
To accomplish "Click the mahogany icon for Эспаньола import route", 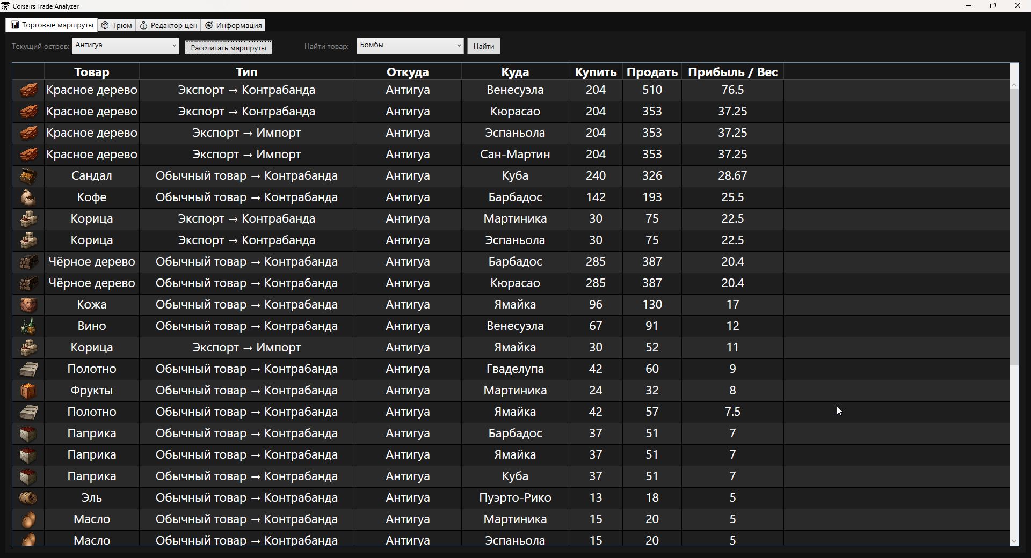I will click(x=28, y=133).
